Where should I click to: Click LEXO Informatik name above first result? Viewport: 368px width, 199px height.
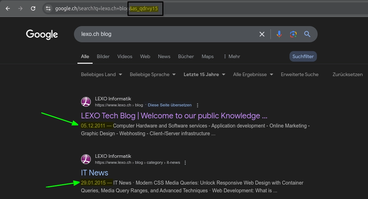(113, 99)
